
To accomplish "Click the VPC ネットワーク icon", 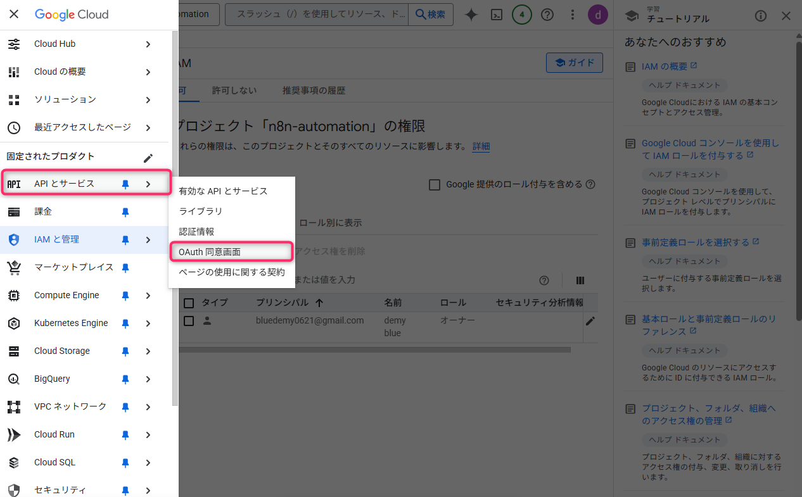I will pos(14,406).
